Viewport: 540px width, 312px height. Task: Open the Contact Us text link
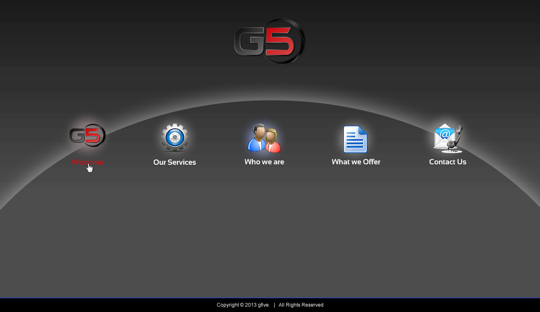click(x=447, y=162)
